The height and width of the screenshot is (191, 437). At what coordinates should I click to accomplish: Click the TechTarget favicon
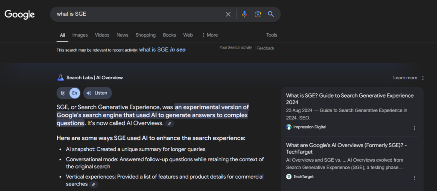pos(289,177)
